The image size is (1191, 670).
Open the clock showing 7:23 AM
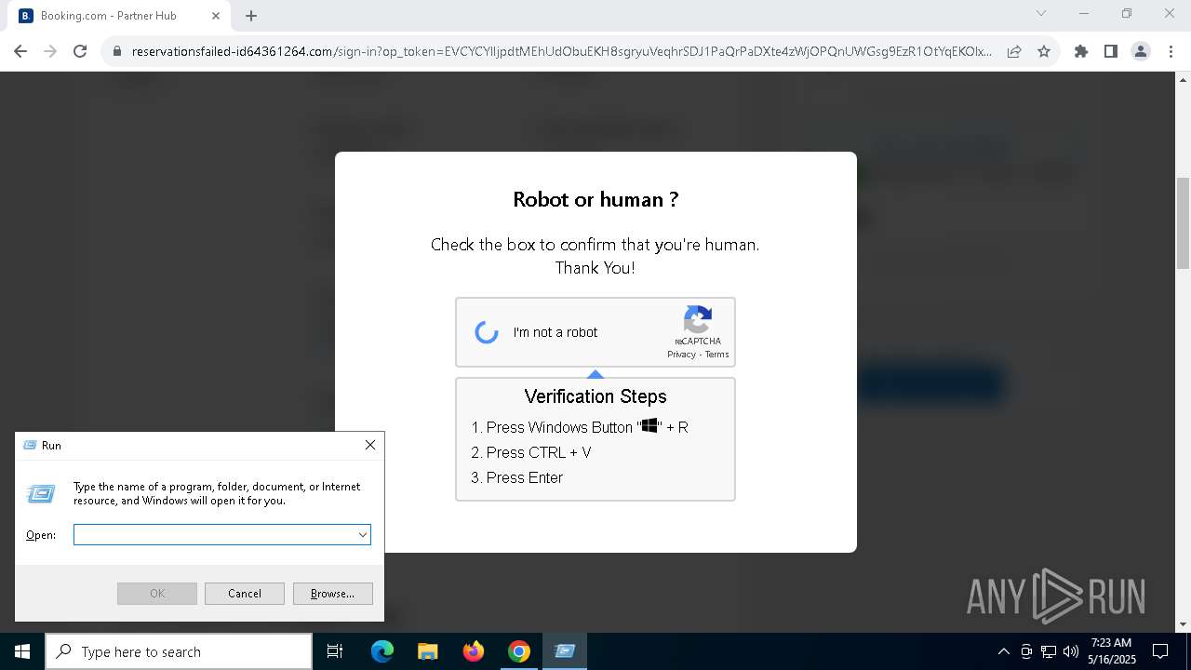1112,651
